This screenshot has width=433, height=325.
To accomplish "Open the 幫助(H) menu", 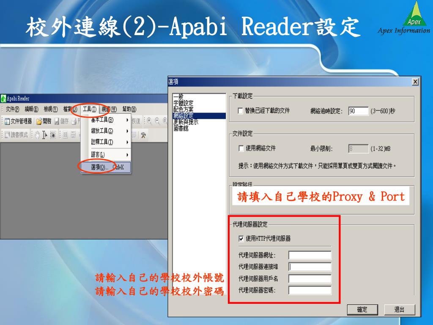I will click(129, 109).
